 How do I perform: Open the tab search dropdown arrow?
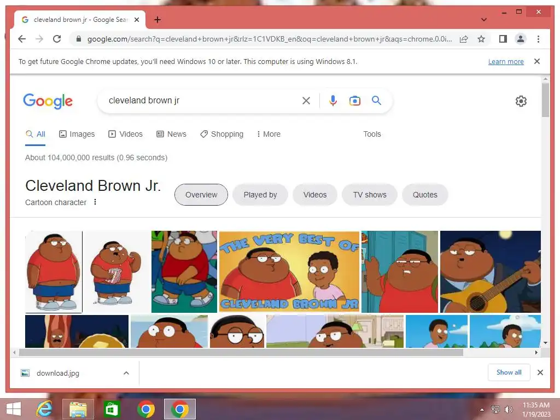click(x=483, y=20)
